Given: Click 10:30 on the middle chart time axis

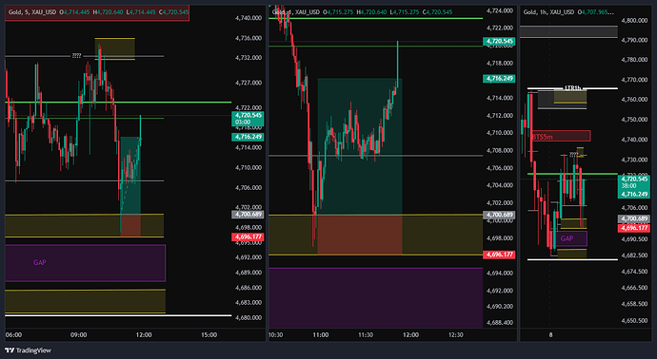Looking at the screenshot, I should 275,334.
